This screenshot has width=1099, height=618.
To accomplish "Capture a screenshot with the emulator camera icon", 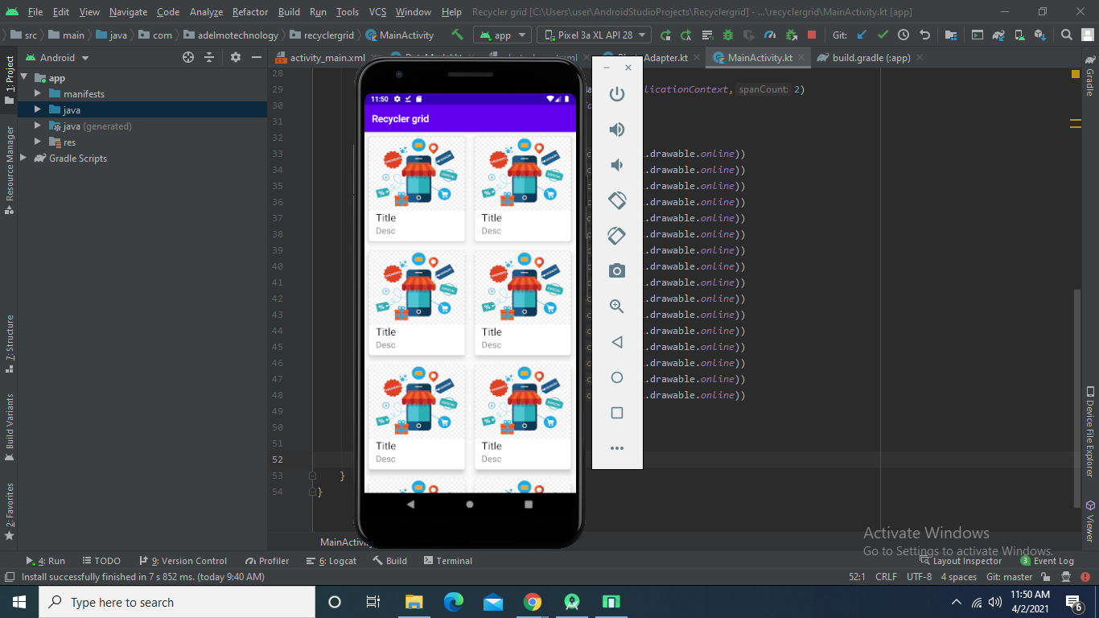I will point(616,270).
